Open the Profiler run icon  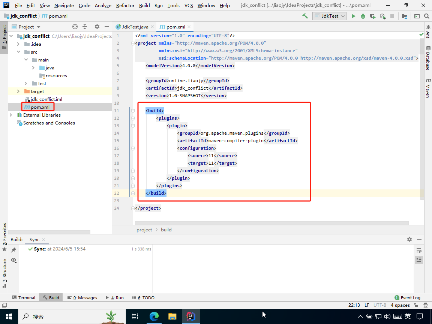(x=382, y=16)
